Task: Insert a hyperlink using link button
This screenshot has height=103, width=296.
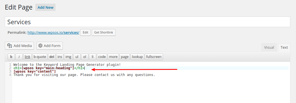Action: click(27, 57)
